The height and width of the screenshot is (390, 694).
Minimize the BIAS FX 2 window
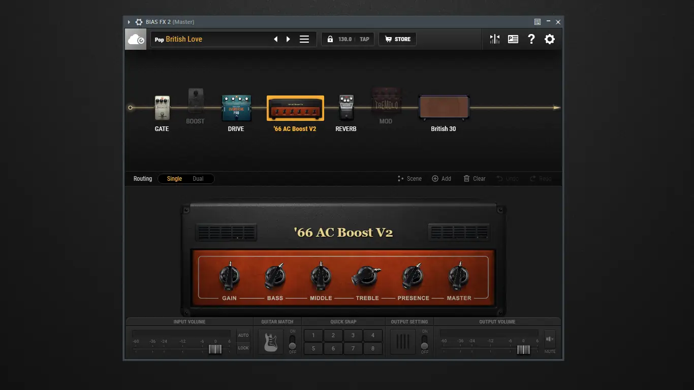[548, 22]
